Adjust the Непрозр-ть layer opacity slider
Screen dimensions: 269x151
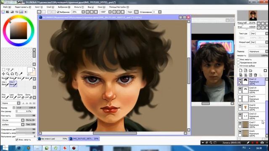coord(258,55)
